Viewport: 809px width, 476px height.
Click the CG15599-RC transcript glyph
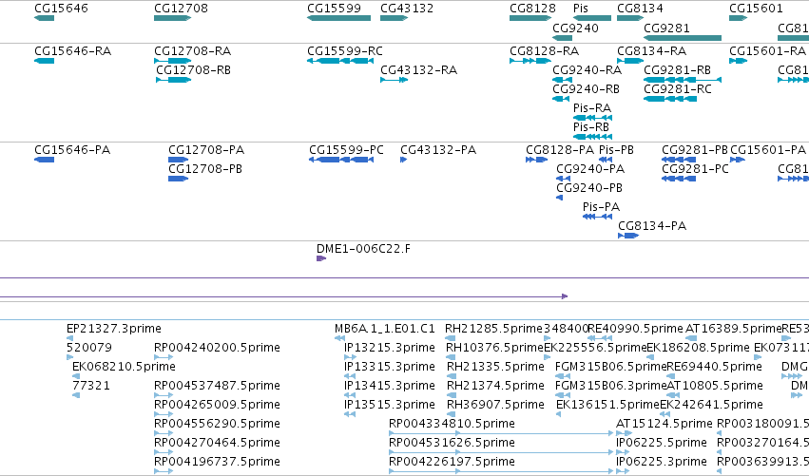pos(340,61)
